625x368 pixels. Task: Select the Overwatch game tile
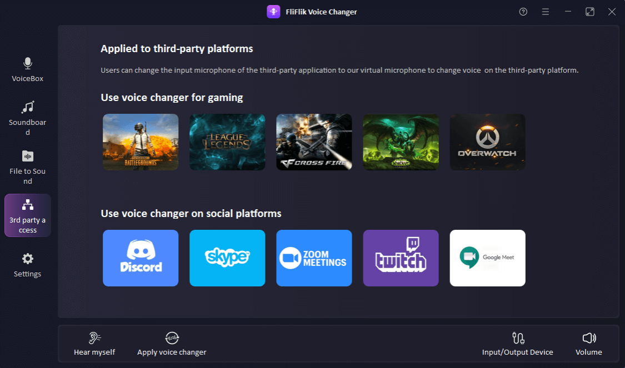click(x=487, y=142)
